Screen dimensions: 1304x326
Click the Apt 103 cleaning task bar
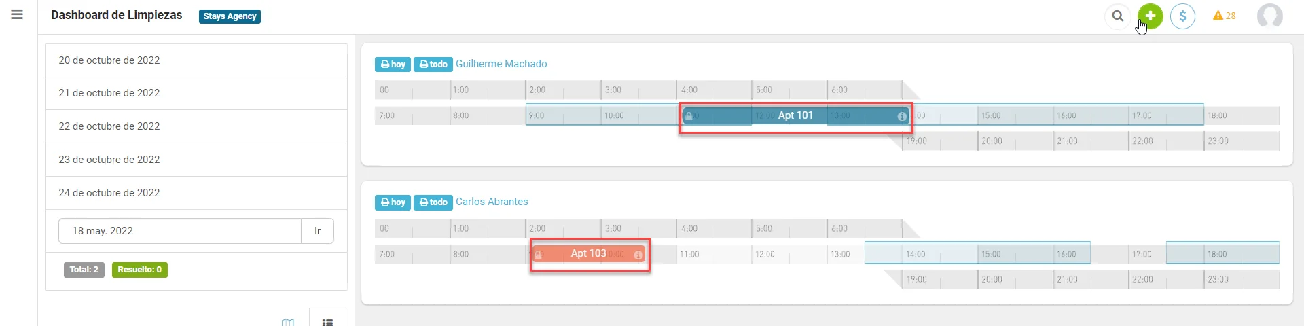coord(588,254)
